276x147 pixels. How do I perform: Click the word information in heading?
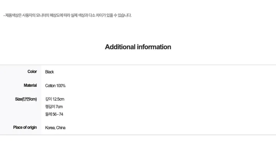click(x=154, y=47)
